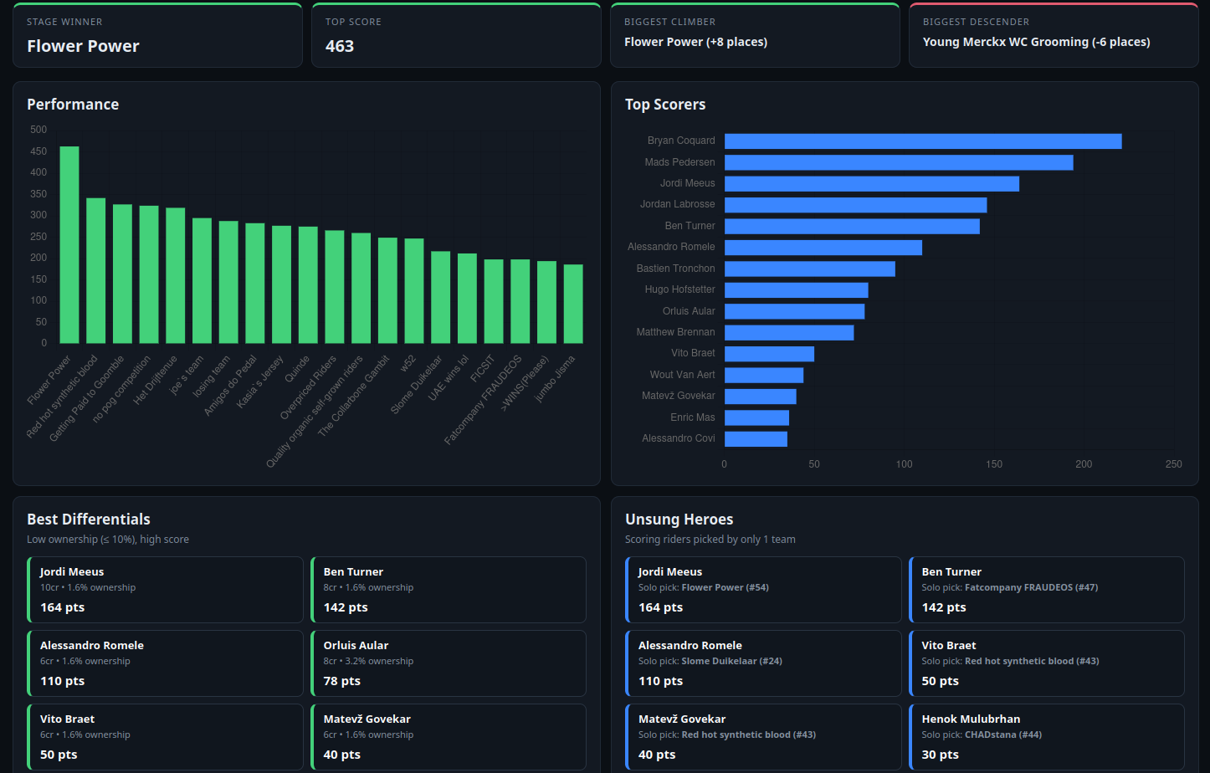Open the Stage Winner Flower Power card
This screenshot has height=773, width=1210.
pos(157,35)
